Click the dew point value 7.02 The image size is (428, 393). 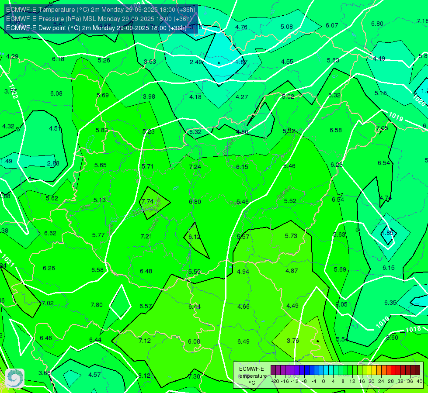click(48, 303)
